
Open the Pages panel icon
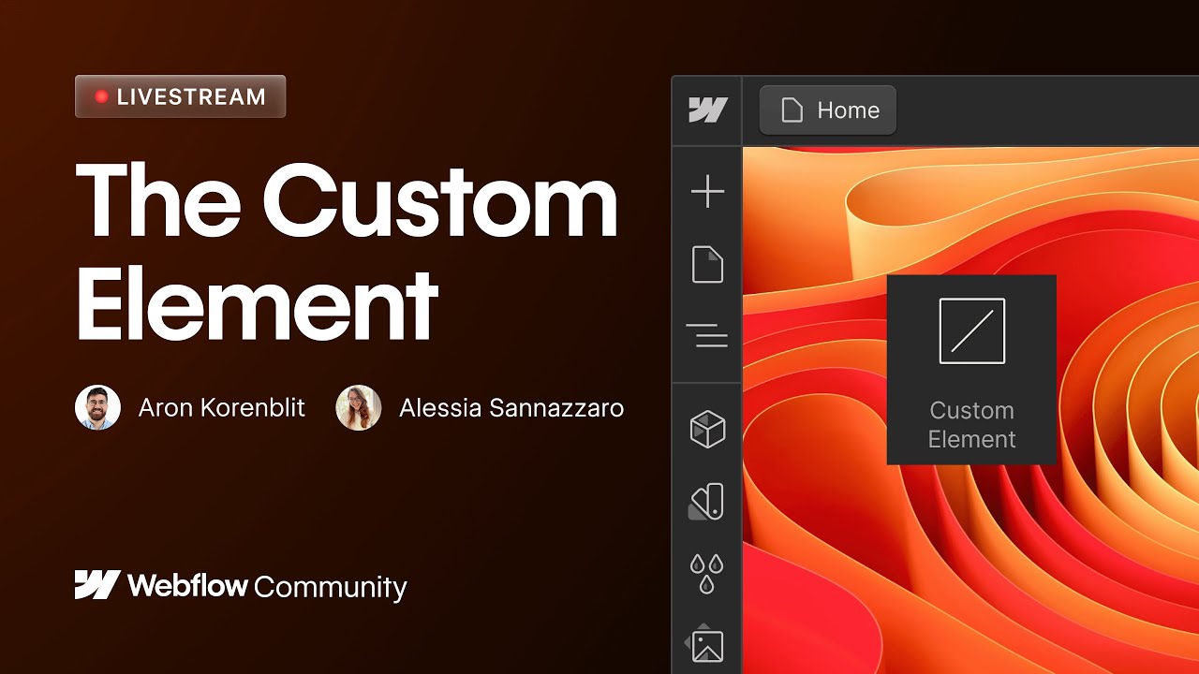(707, 264)
